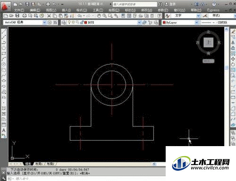Click the Cut scissors icon
236x181 pixels.
49,16
